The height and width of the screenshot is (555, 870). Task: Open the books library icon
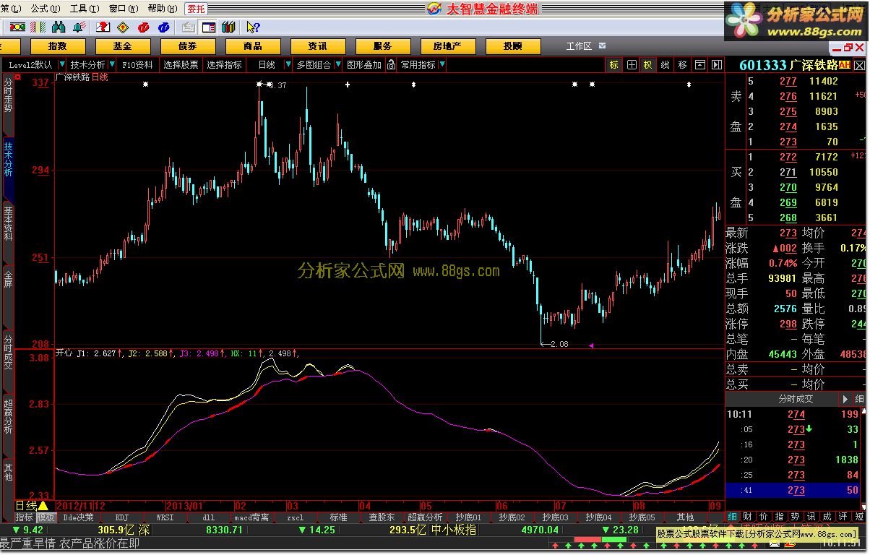(228, 27)
